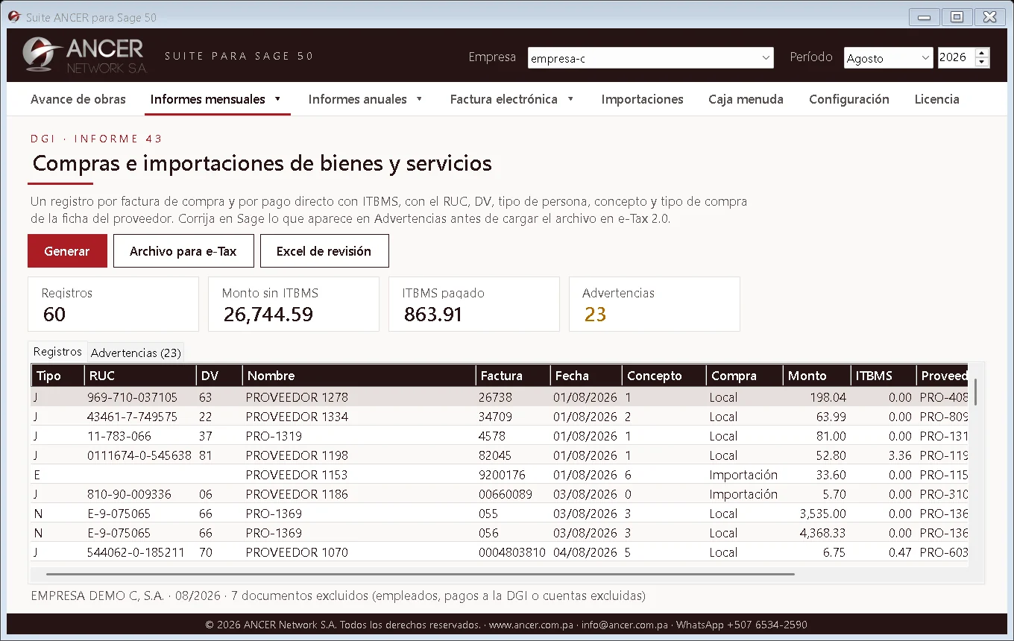The width and height of the screenshot is (1014, 641).
Task: Select the row for PROVEEDOR 1278
Action: [500, 397]
